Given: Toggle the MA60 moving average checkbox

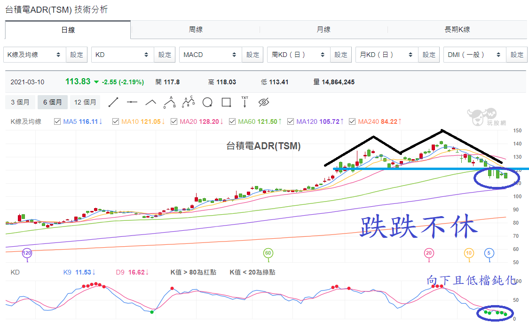Looking at the screenshot, I should tap(232, 121).
